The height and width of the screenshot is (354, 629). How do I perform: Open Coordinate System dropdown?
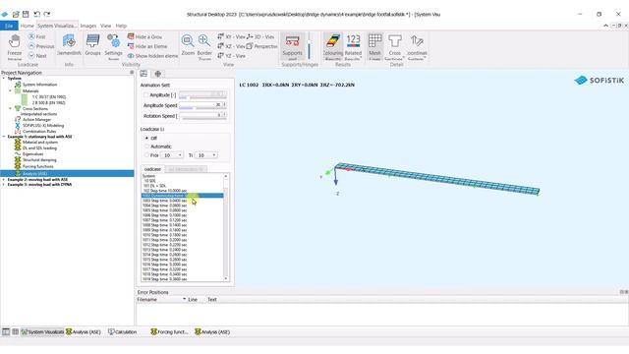pos(417,46)
